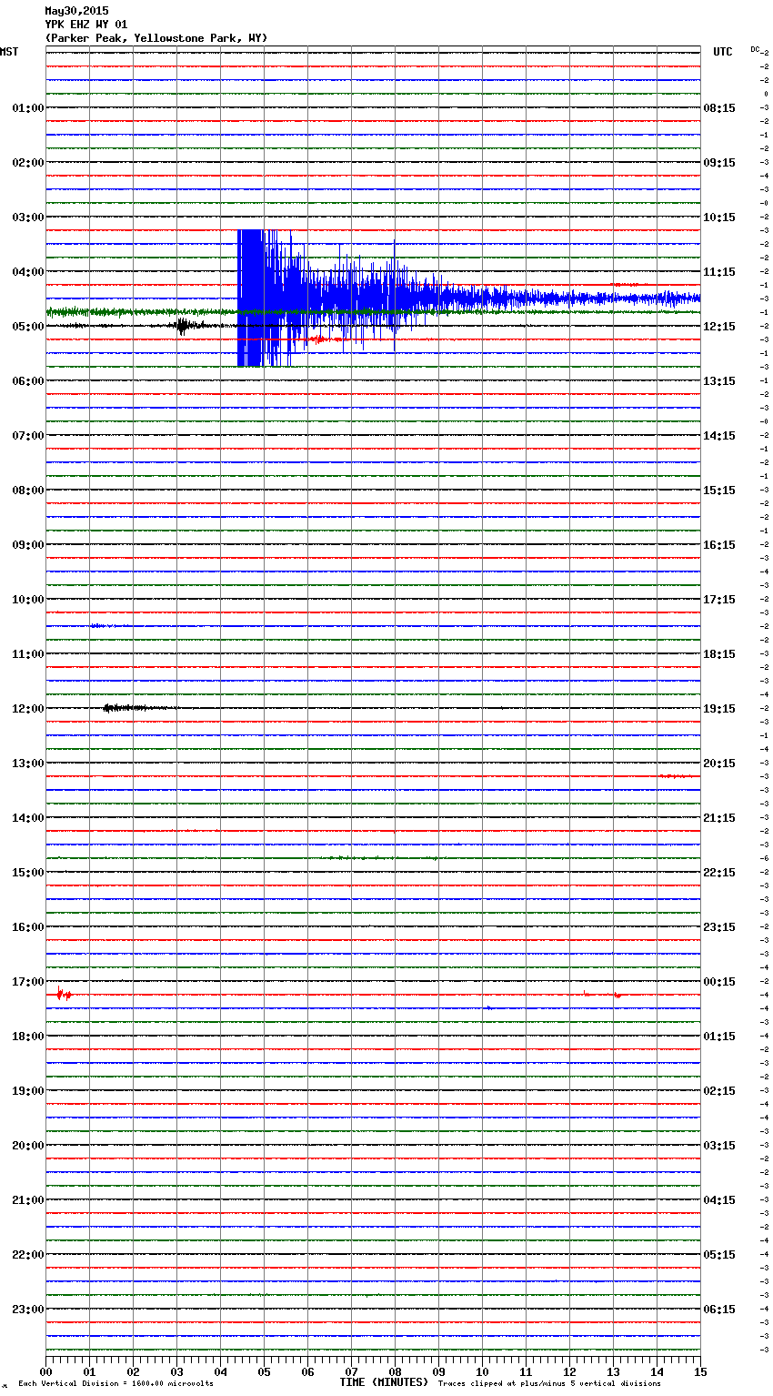Click the '22:15' UTC time label
Screen dimensions: 773x1396
point(719,872)
